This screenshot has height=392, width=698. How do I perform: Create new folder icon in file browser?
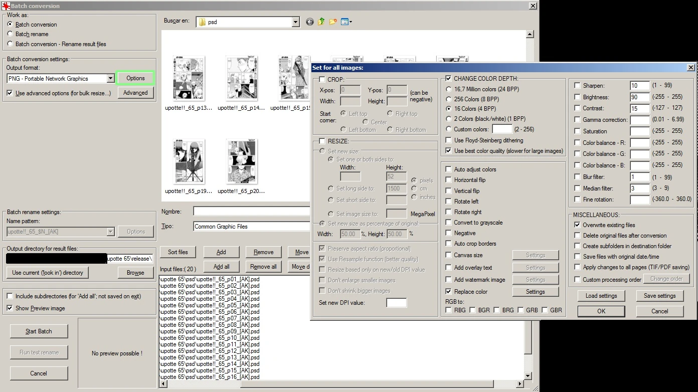pyautogui.click(x=333, y=22)
